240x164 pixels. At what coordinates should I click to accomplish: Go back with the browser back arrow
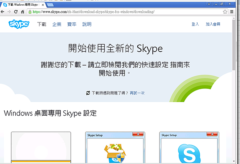(x=3, y=12)
